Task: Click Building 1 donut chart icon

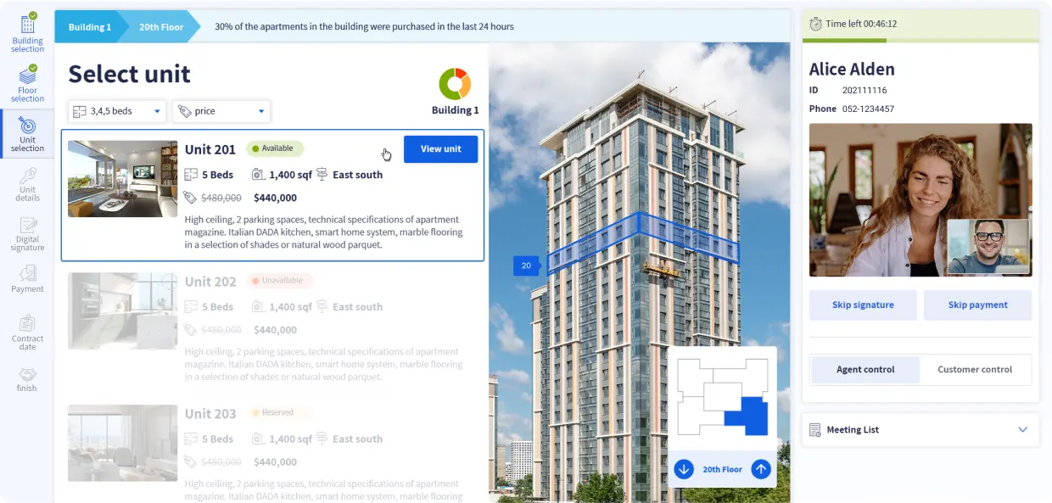Action: tap(455, 84)
